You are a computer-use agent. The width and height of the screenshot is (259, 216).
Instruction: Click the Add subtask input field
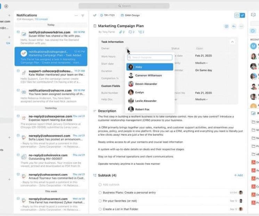(x=111, y=184)
